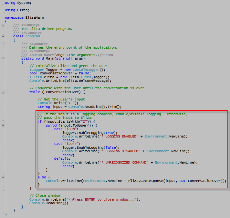Click the 'using Eliza;' line
230x218 pixels.
pyautogui.click(x=17, y=10)
